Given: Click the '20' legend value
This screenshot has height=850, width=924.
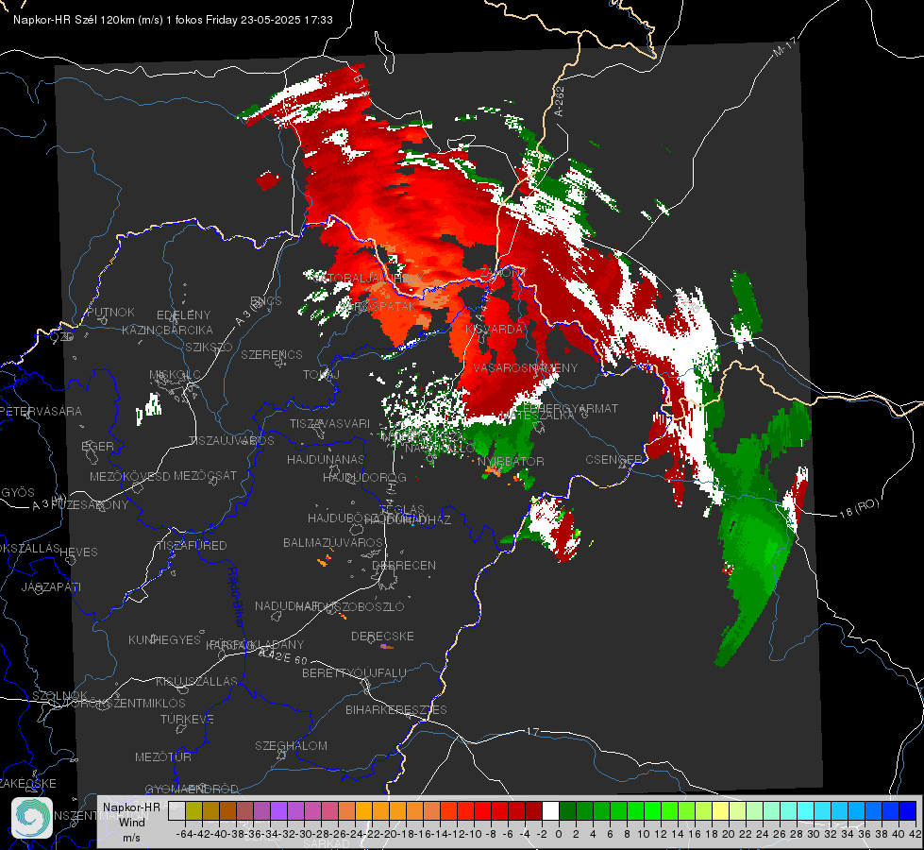Looking at the screenshot, I should click(729, 834).
